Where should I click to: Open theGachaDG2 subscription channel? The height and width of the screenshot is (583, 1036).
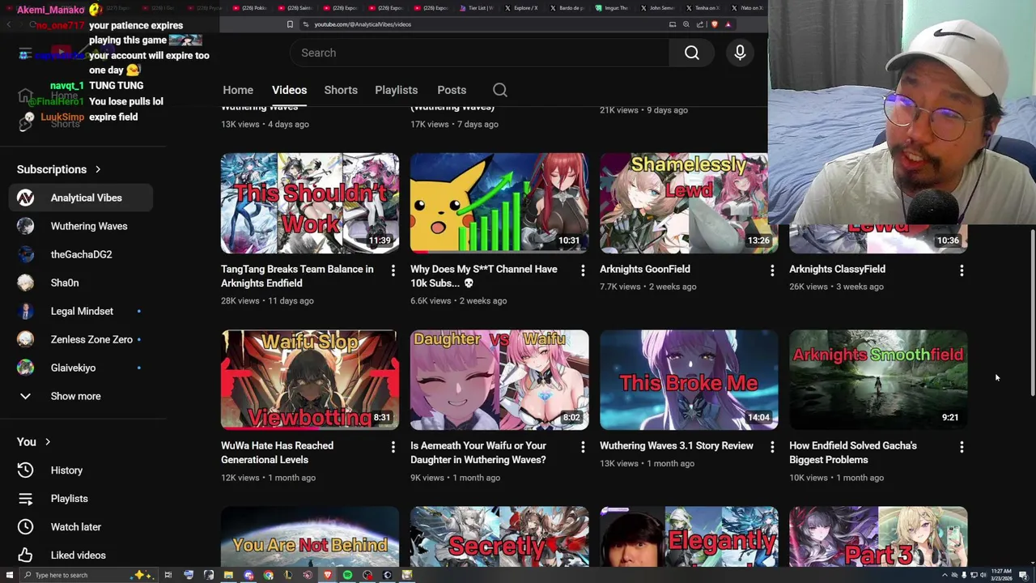tap(81, 254)
